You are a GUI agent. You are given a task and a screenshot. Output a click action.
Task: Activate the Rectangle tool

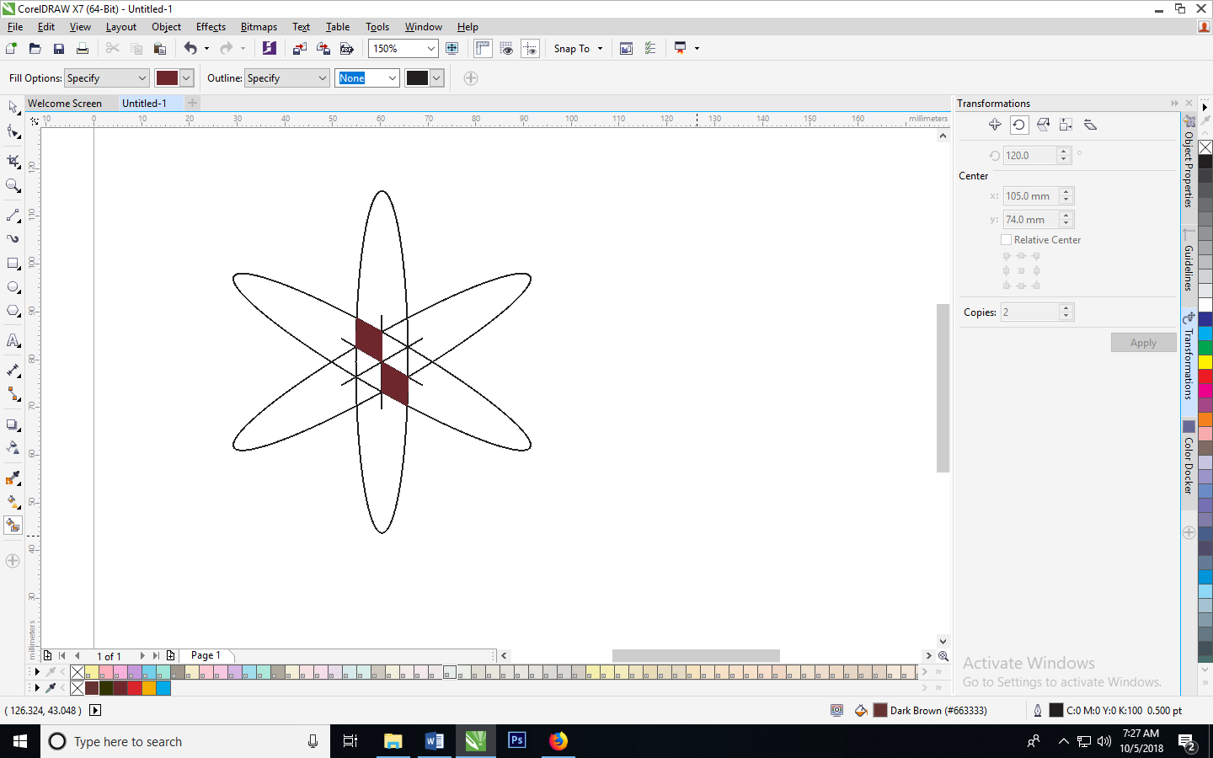(x=13, y=264)
